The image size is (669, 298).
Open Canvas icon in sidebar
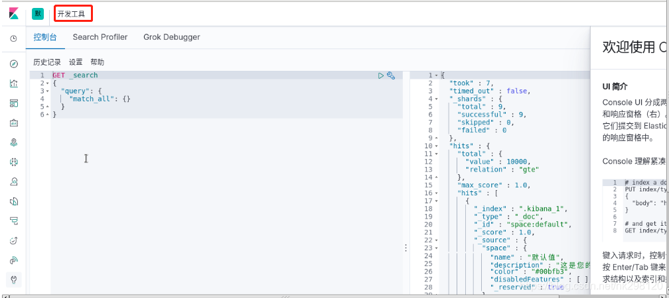click(x=14, y=123)
